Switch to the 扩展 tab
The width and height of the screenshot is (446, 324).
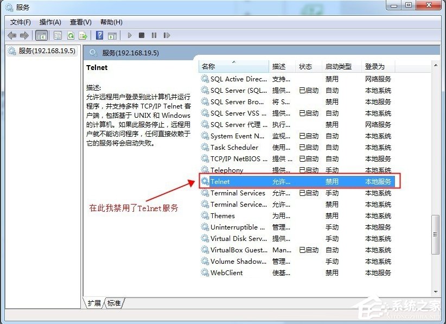(95, 304)
